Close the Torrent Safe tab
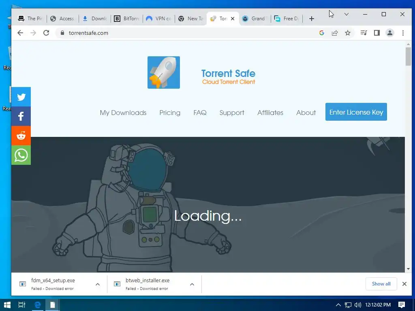The height and width of the screenshot is (311, 415). (x=232, y=19)
